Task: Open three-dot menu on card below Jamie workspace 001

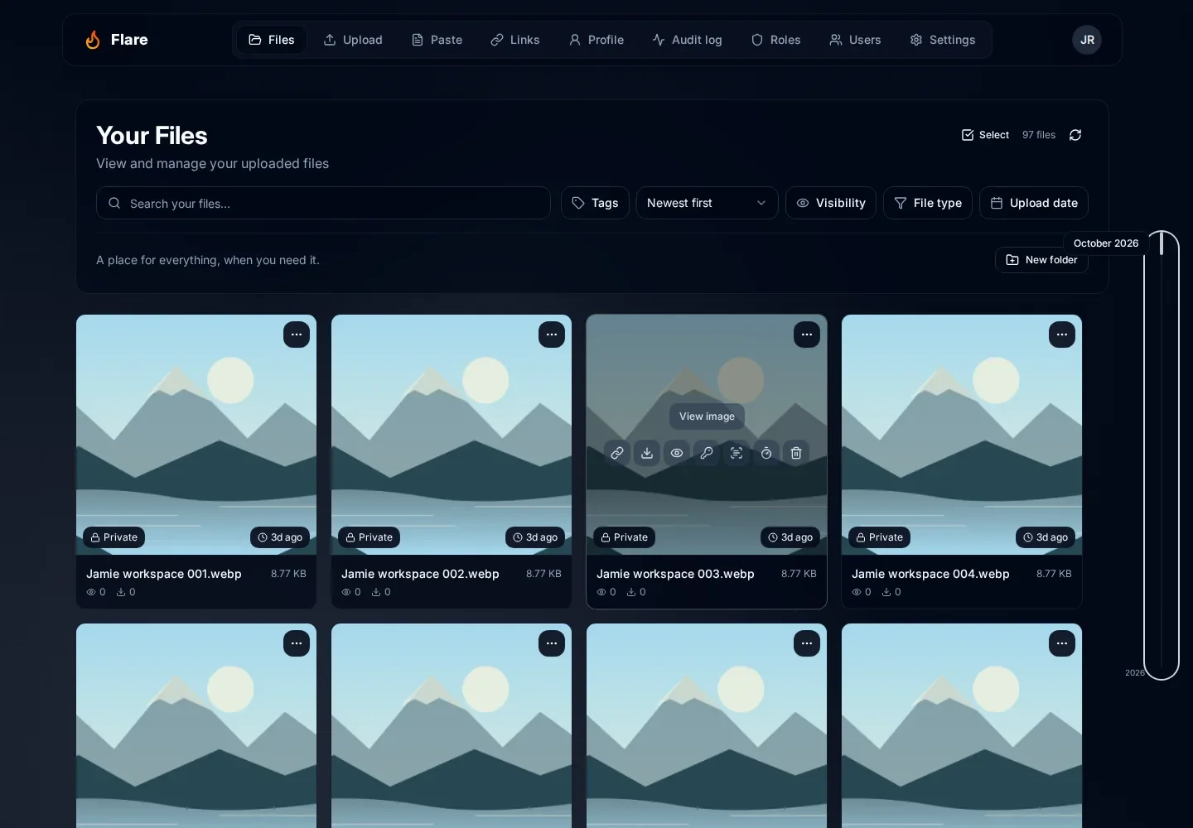Action: coord(297,643)
